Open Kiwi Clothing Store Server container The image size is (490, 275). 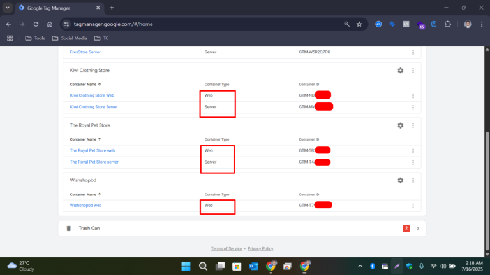(93, 107)
